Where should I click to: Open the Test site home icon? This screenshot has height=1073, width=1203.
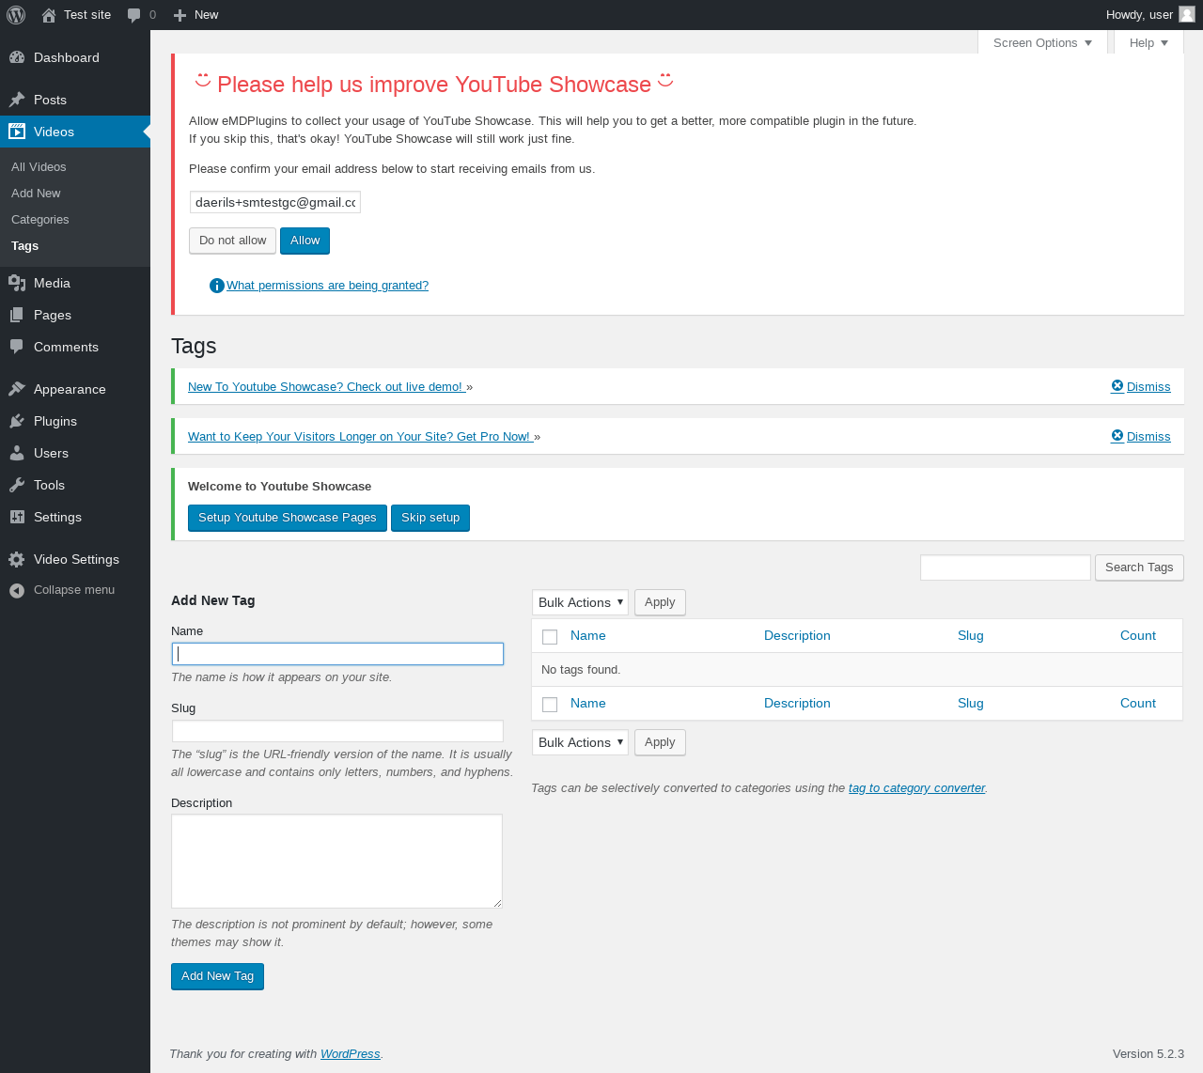click(x=49, y=15)
